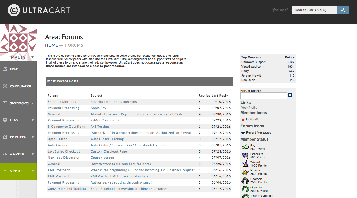
Task: Click the Storefronts sidebar icon
Action: 5,103
